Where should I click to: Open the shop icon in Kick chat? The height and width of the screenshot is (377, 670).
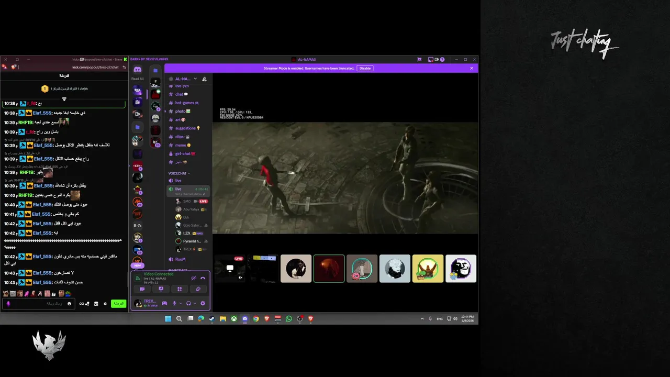point(96,304)
